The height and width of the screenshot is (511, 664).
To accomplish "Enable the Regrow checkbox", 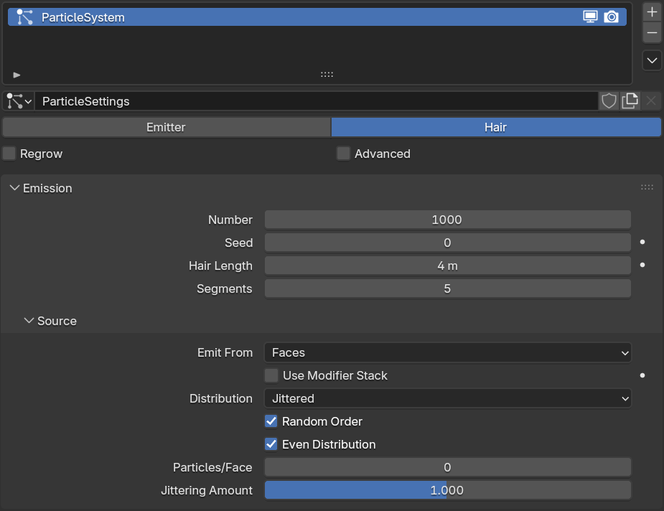I will point(9,154).
